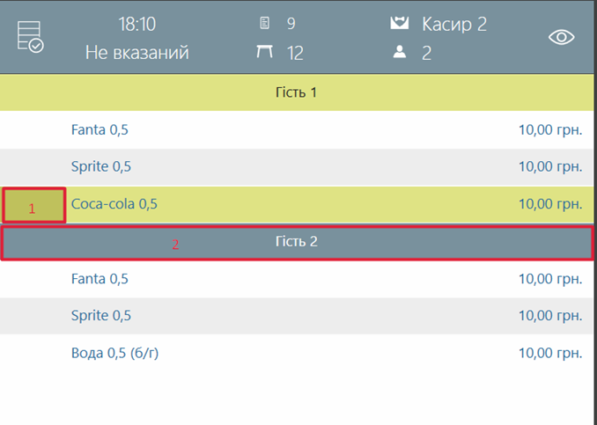Click the cashier icon near Касир 2
Image resolution: width=597 pixels, height=425 pixels.
tap(400, 23)
